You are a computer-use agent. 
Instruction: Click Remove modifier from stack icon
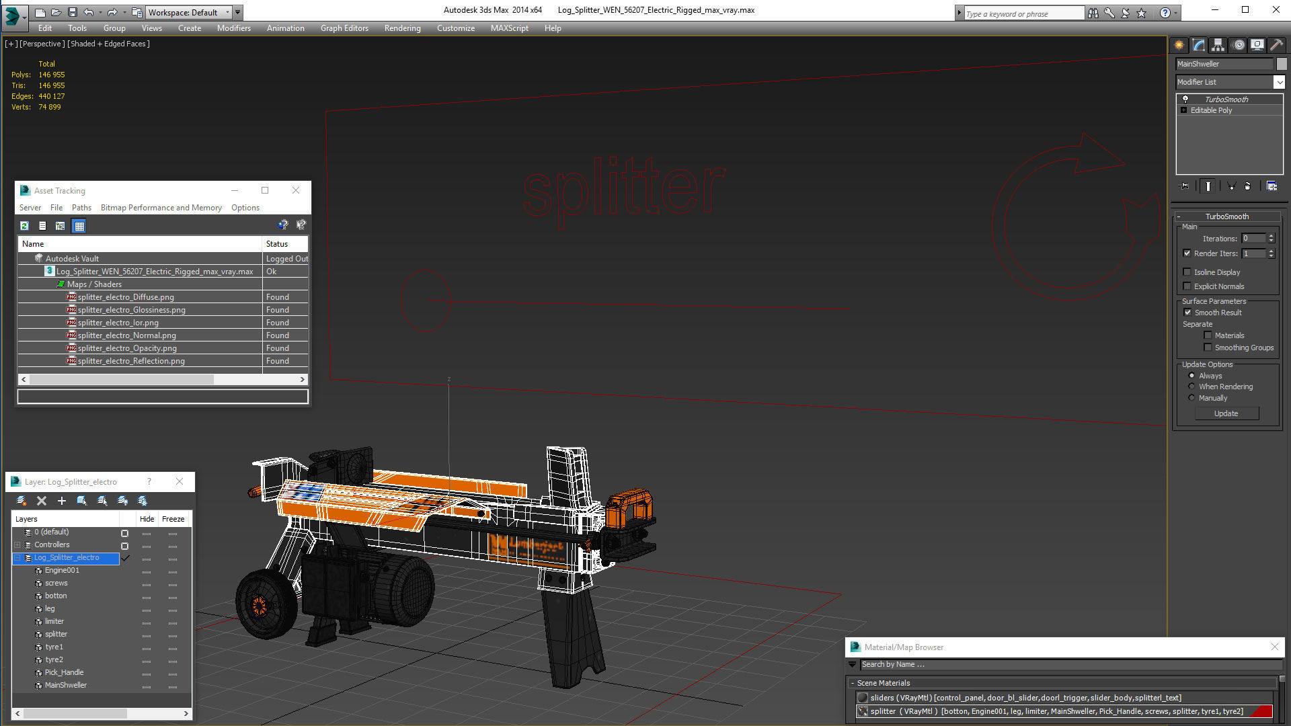pyautogui.click(x=1248, y=186)
